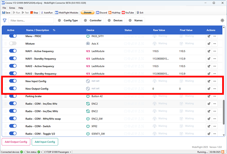Save the project with the Save toolbar button
Image resolution: width=227 pixels, height=154 pixels.
pos(6,12)
